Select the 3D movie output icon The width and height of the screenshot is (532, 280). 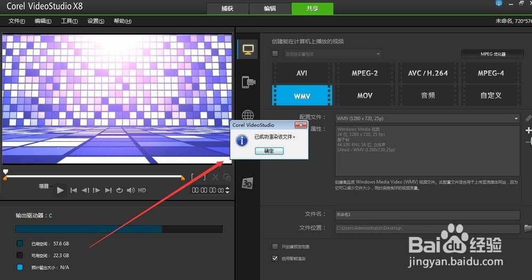(247, 183)
